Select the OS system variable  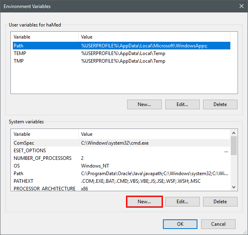coord(122,166)
